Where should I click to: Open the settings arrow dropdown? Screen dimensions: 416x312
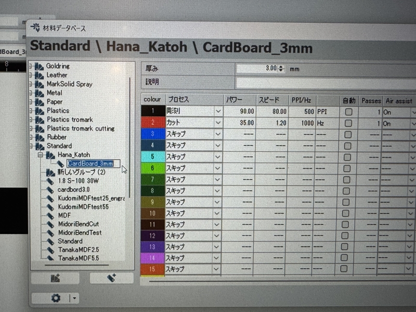74,297
